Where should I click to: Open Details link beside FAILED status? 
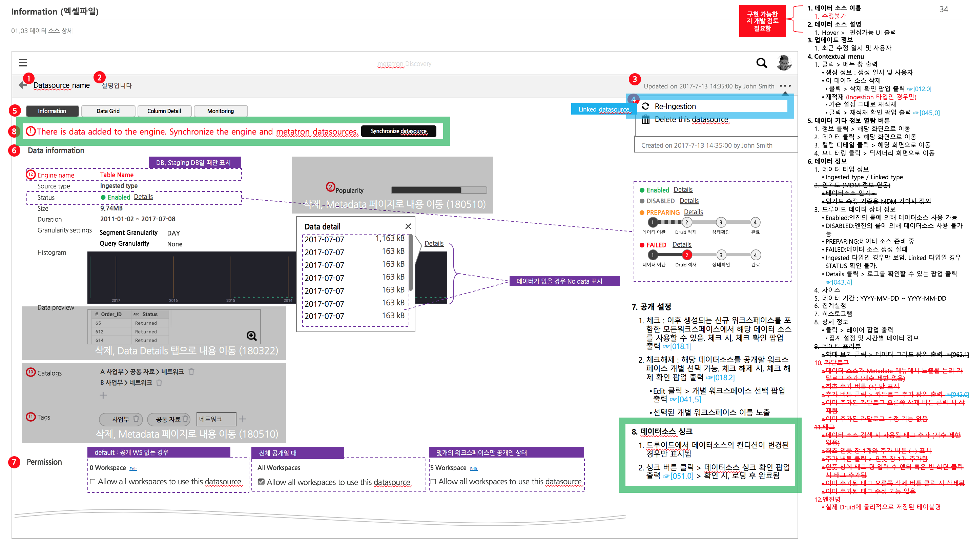point(682,245)
